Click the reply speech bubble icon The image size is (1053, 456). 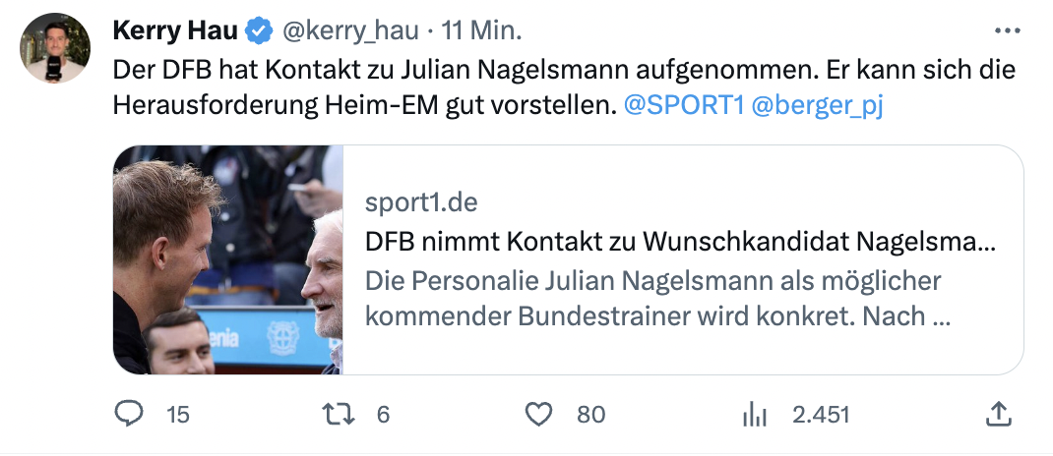pos(128,414)
